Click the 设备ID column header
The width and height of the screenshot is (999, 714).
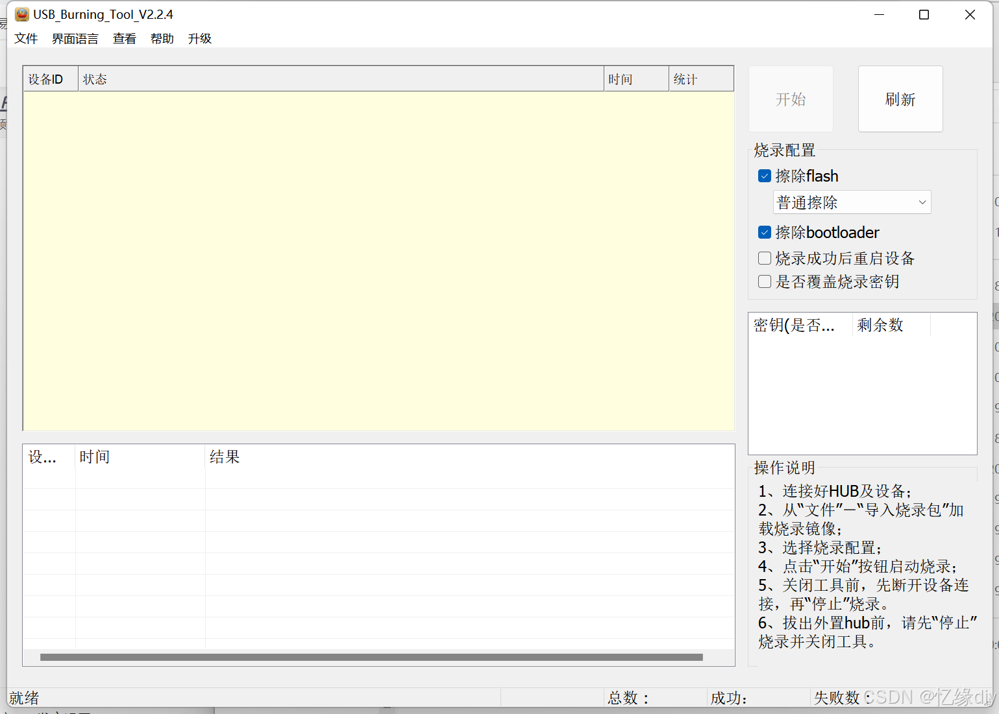click(51, 79)
